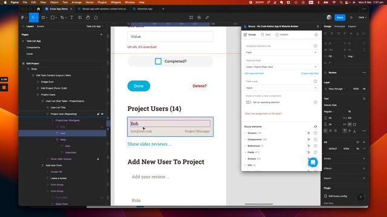Toggle Set as repeating element switch

249,102
